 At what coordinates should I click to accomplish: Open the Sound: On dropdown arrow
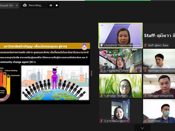[17, 5]
